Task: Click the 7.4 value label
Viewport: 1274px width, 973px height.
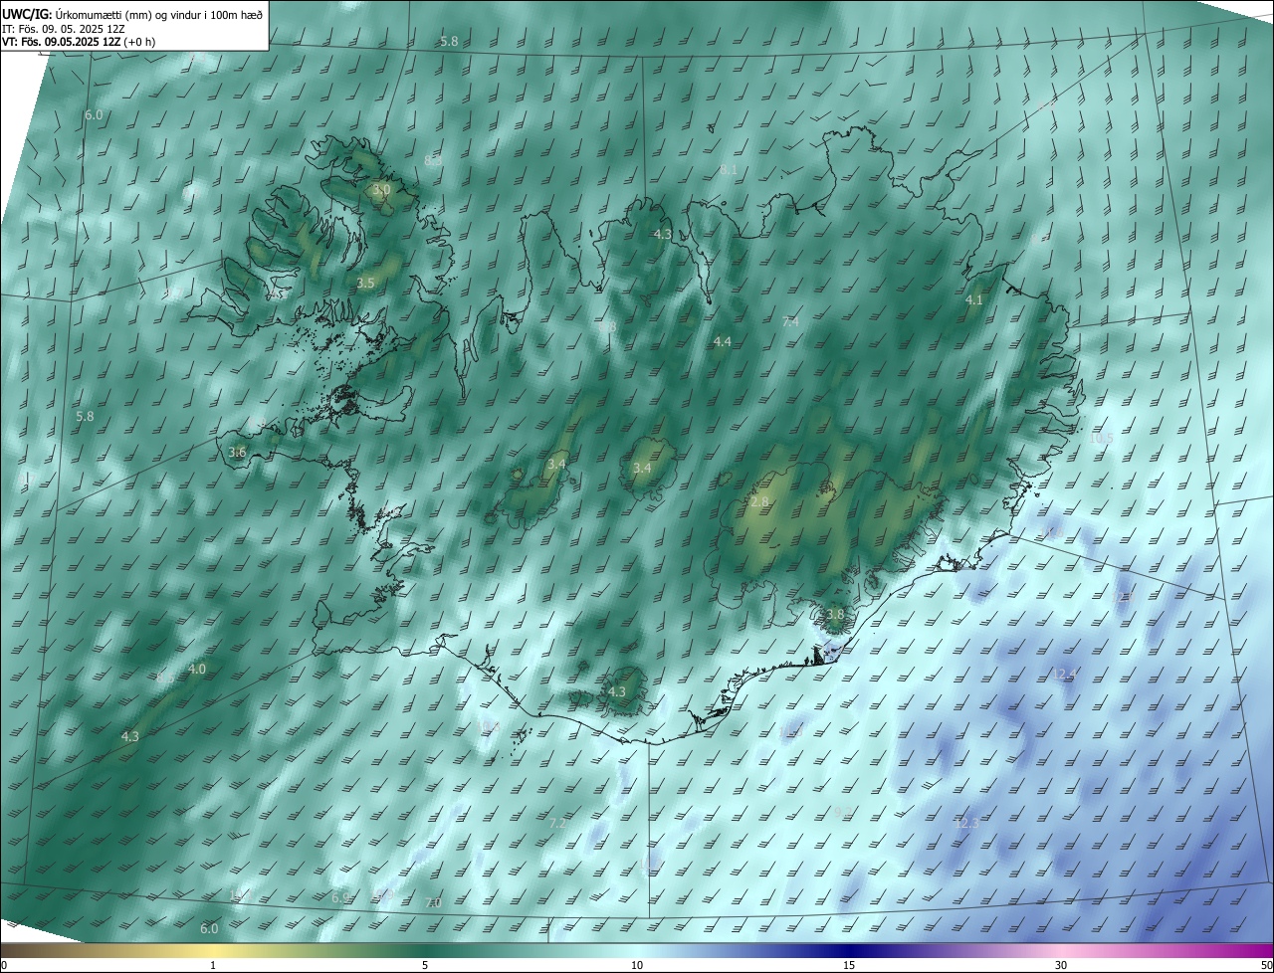Action: point(791,321)
